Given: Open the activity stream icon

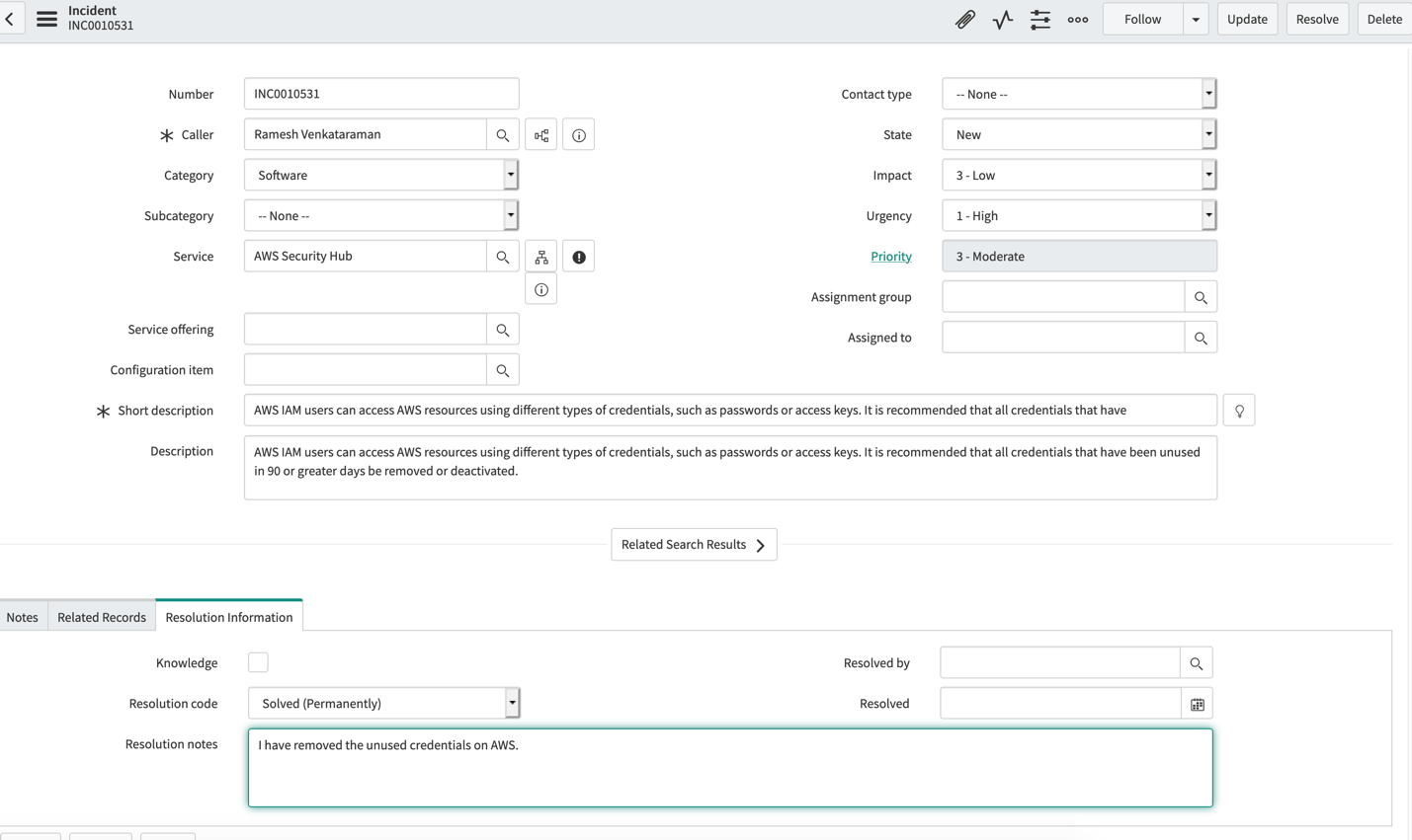Looking at the screenshot, I should [1002, 19].
